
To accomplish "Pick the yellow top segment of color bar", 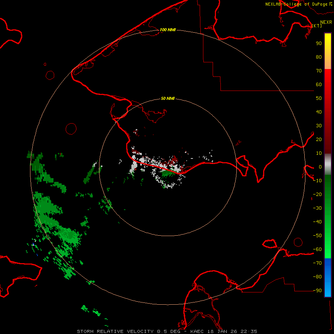I will click(328, 51).
